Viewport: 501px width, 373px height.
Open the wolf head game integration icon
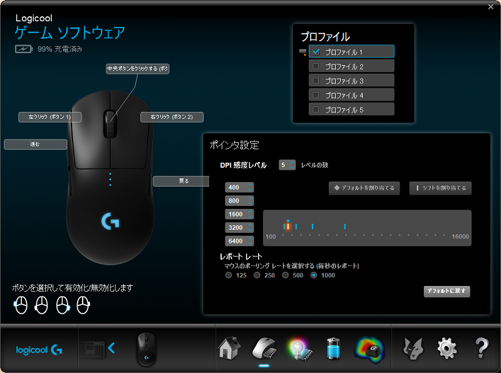(x=413, y=349)
